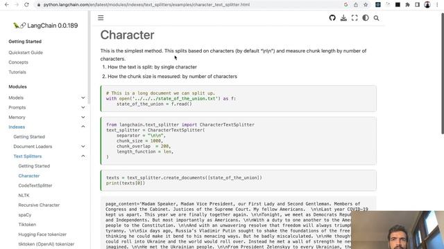
Task: Open the Document Loaders link
Action: [33, 147]
